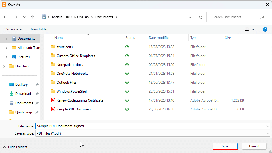
Task: Collapse the folder pane with Hide Folders
Action: [15, 147]
